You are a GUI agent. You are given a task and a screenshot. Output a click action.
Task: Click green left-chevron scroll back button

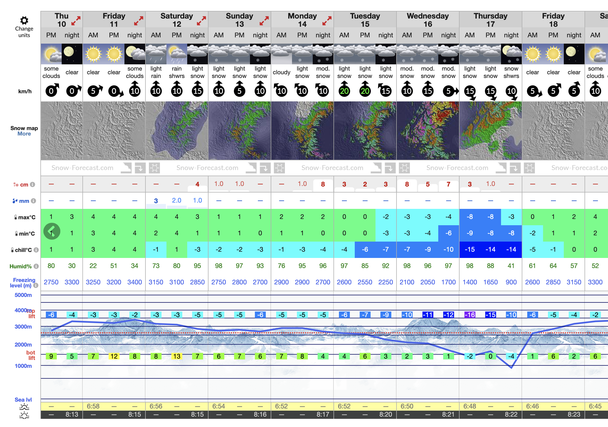coord(52,231)
